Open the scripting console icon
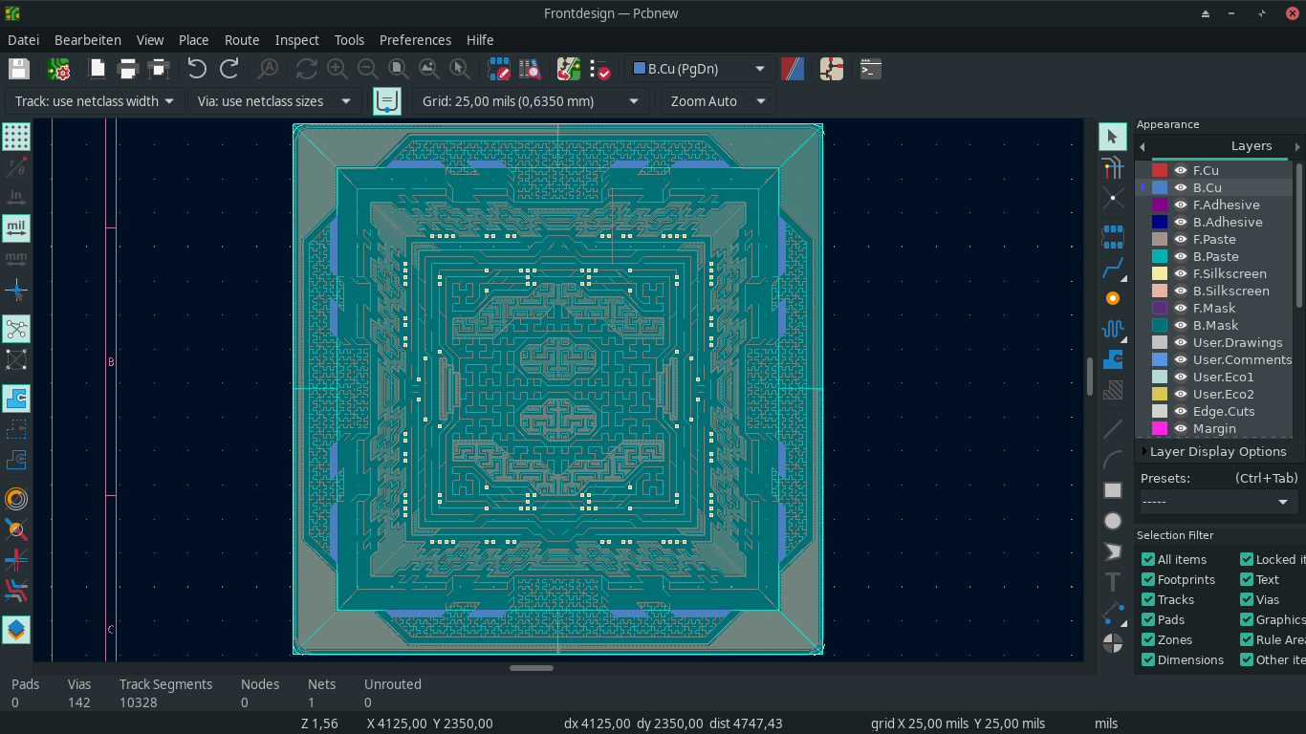The image size is (1306, 734). (870, 69)
